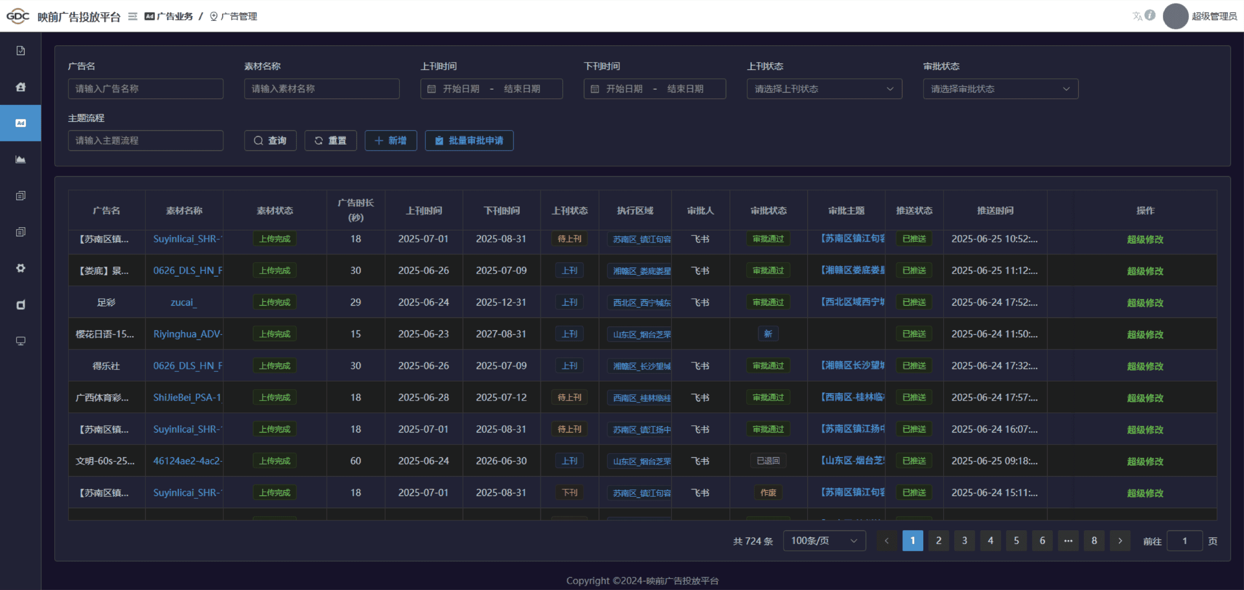Click the GDC logo in header

click(x=18, y=16)
